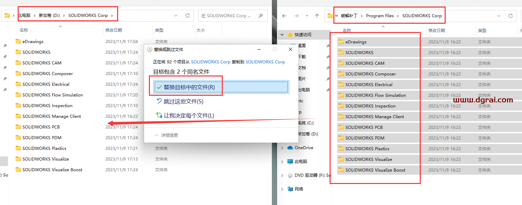Select SOLIDWORKS Inspection name in left window
The image size is (522, 205).
[48, 105]
